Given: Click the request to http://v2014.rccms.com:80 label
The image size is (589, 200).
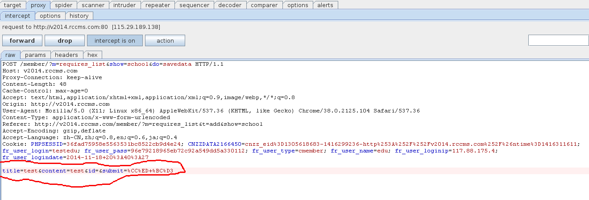Looking at the screenshot, I should coord(81,27).
